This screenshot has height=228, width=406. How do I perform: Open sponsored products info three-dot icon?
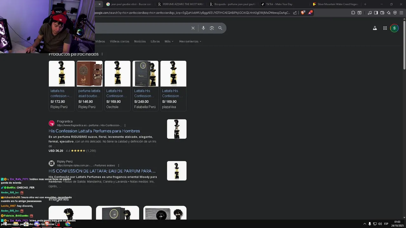coord(102,54)
